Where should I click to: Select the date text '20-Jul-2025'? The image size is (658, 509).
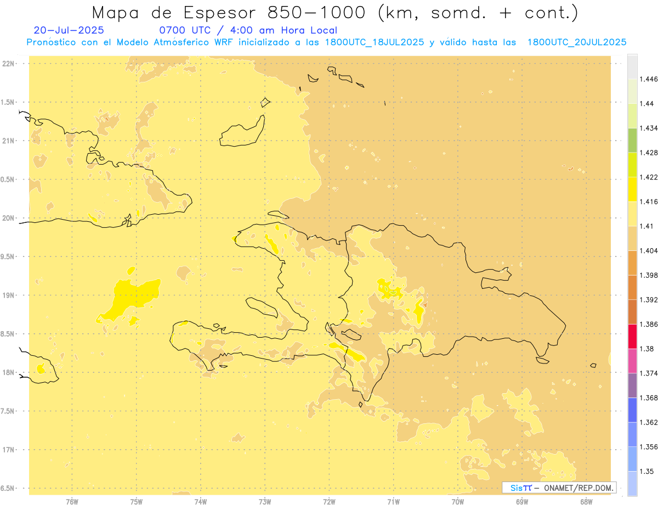click(x=69, y=30)
